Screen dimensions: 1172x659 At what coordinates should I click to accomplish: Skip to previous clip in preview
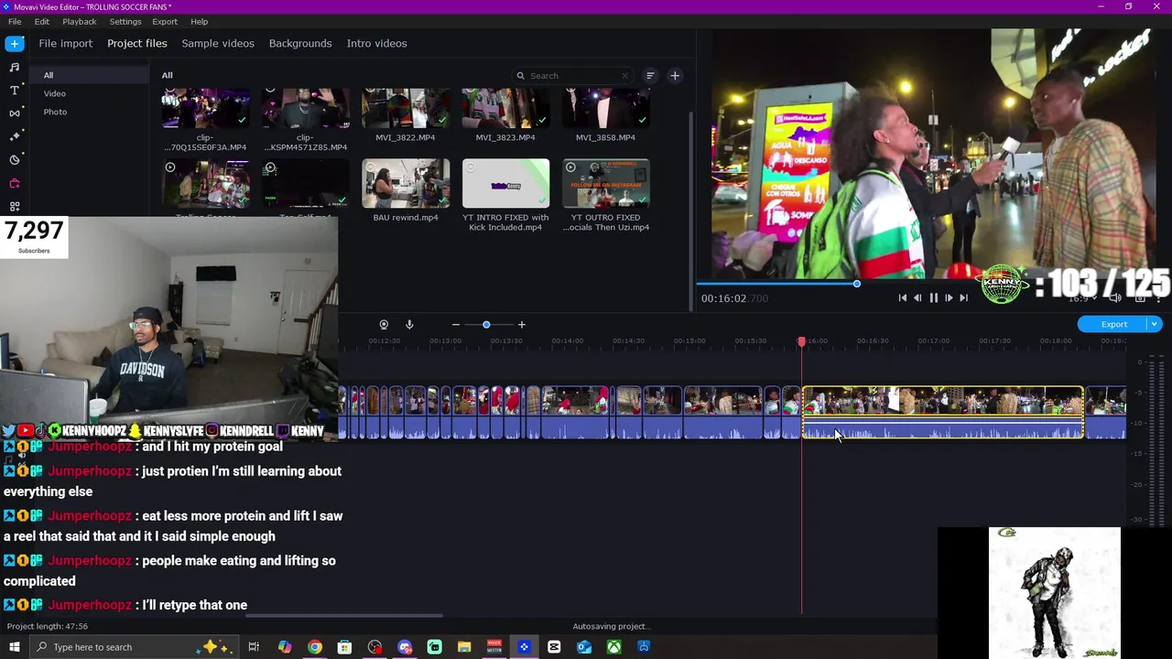coord(903,297)
